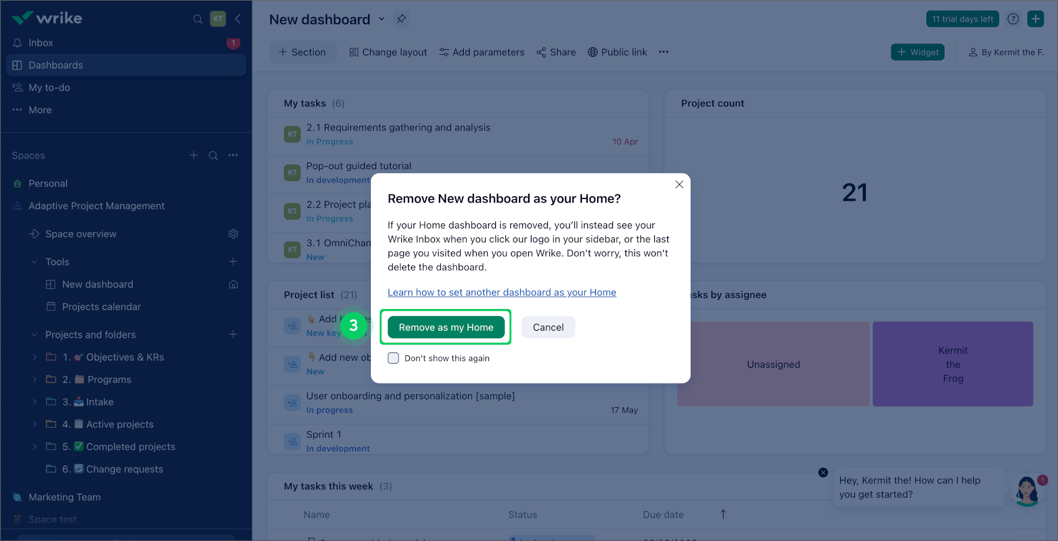Pin the New dashboard
The image size is (1058, 541).
pos(401,19)
